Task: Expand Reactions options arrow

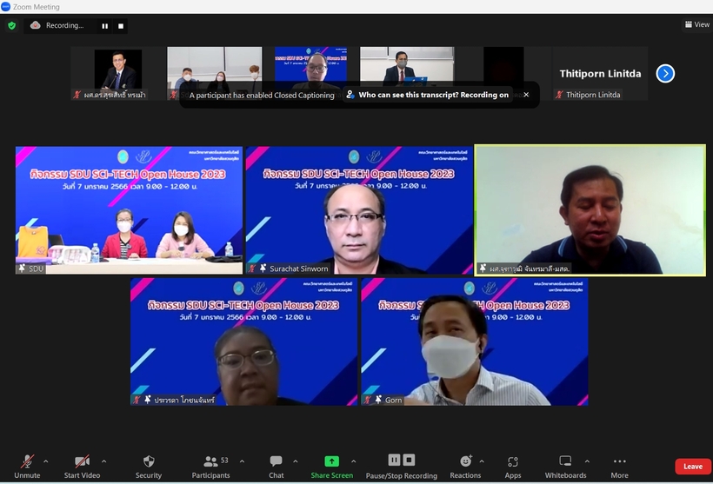Action: [x=482, y=461]
